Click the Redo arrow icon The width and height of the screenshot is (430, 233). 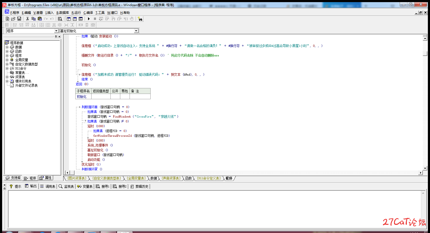pos(46,19)
